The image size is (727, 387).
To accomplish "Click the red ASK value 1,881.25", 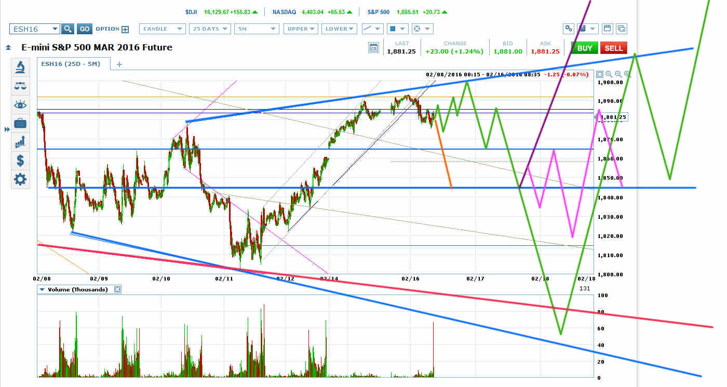I will pos(545,51).
